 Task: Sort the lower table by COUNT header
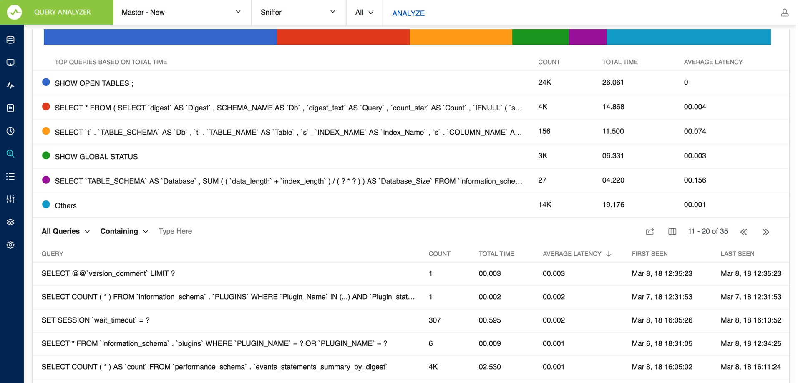point(439,254)
